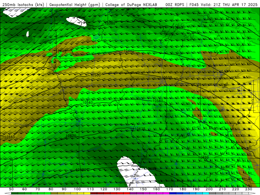
Task: Click the 190 kt colorbar scale label
Action: (x=196, y=189)
